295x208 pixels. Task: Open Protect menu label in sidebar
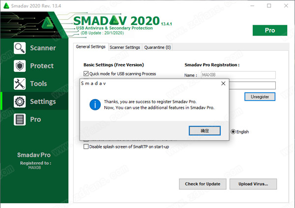[42, 66]
